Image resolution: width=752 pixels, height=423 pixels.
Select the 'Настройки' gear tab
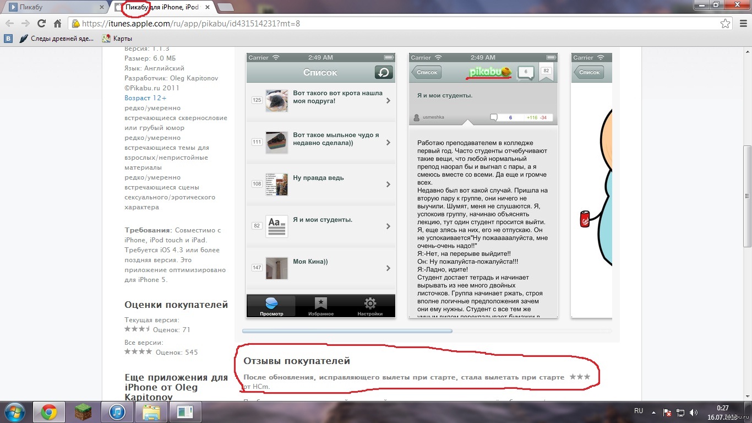click(370, 306)
